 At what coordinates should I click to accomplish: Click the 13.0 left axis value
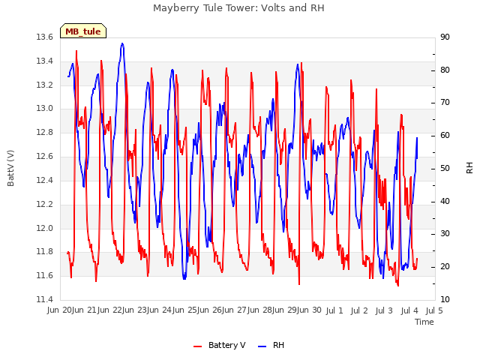[45, 109]
